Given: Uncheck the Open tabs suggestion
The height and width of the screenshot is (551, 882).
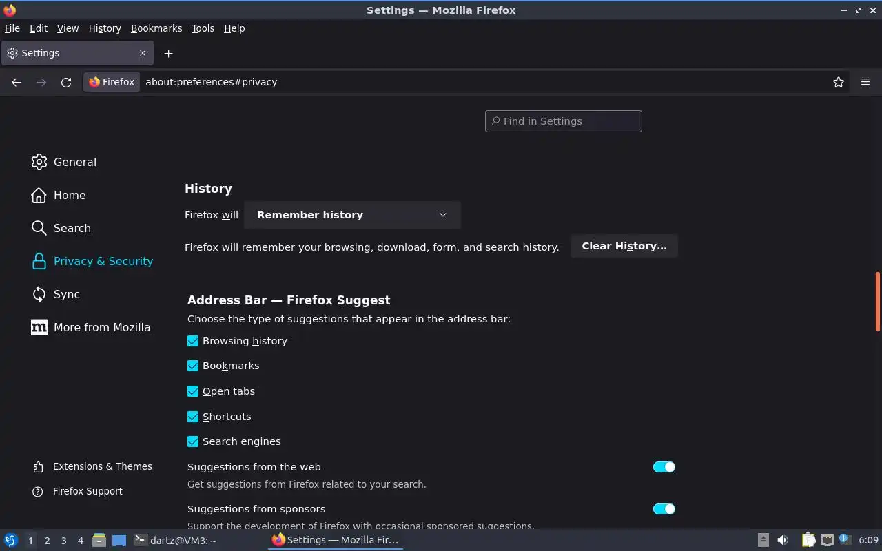Looking at the screenshot, I should click(193, 391).
